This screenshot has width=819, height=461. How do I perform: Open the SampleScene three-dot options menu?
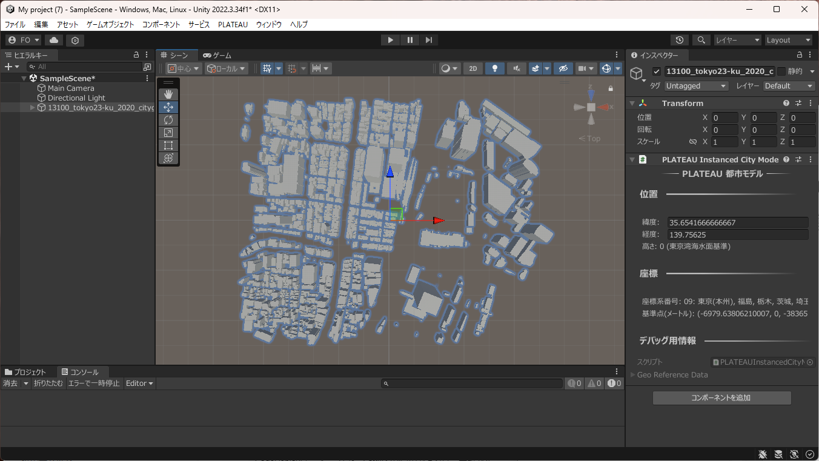(x=147, y=78)
